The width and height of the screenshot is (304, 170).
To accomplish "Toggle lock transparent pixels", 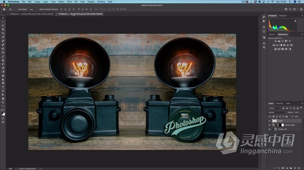I will (x=274, y=117).
